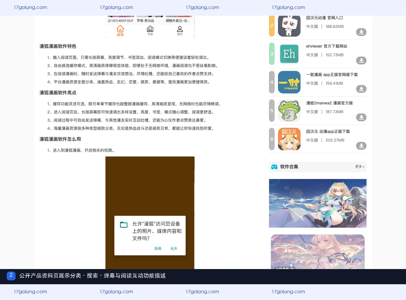Open the orange 囧次元 anime girl icon
406x300 pixels.
[289, 139]
